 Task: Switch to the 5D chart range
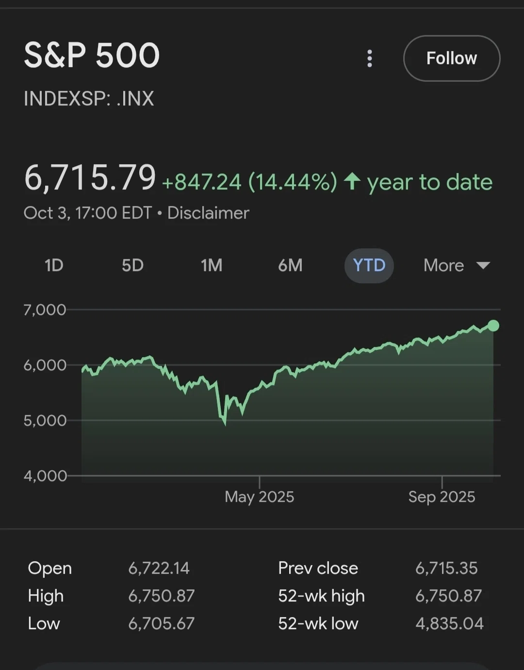(132, 265)
